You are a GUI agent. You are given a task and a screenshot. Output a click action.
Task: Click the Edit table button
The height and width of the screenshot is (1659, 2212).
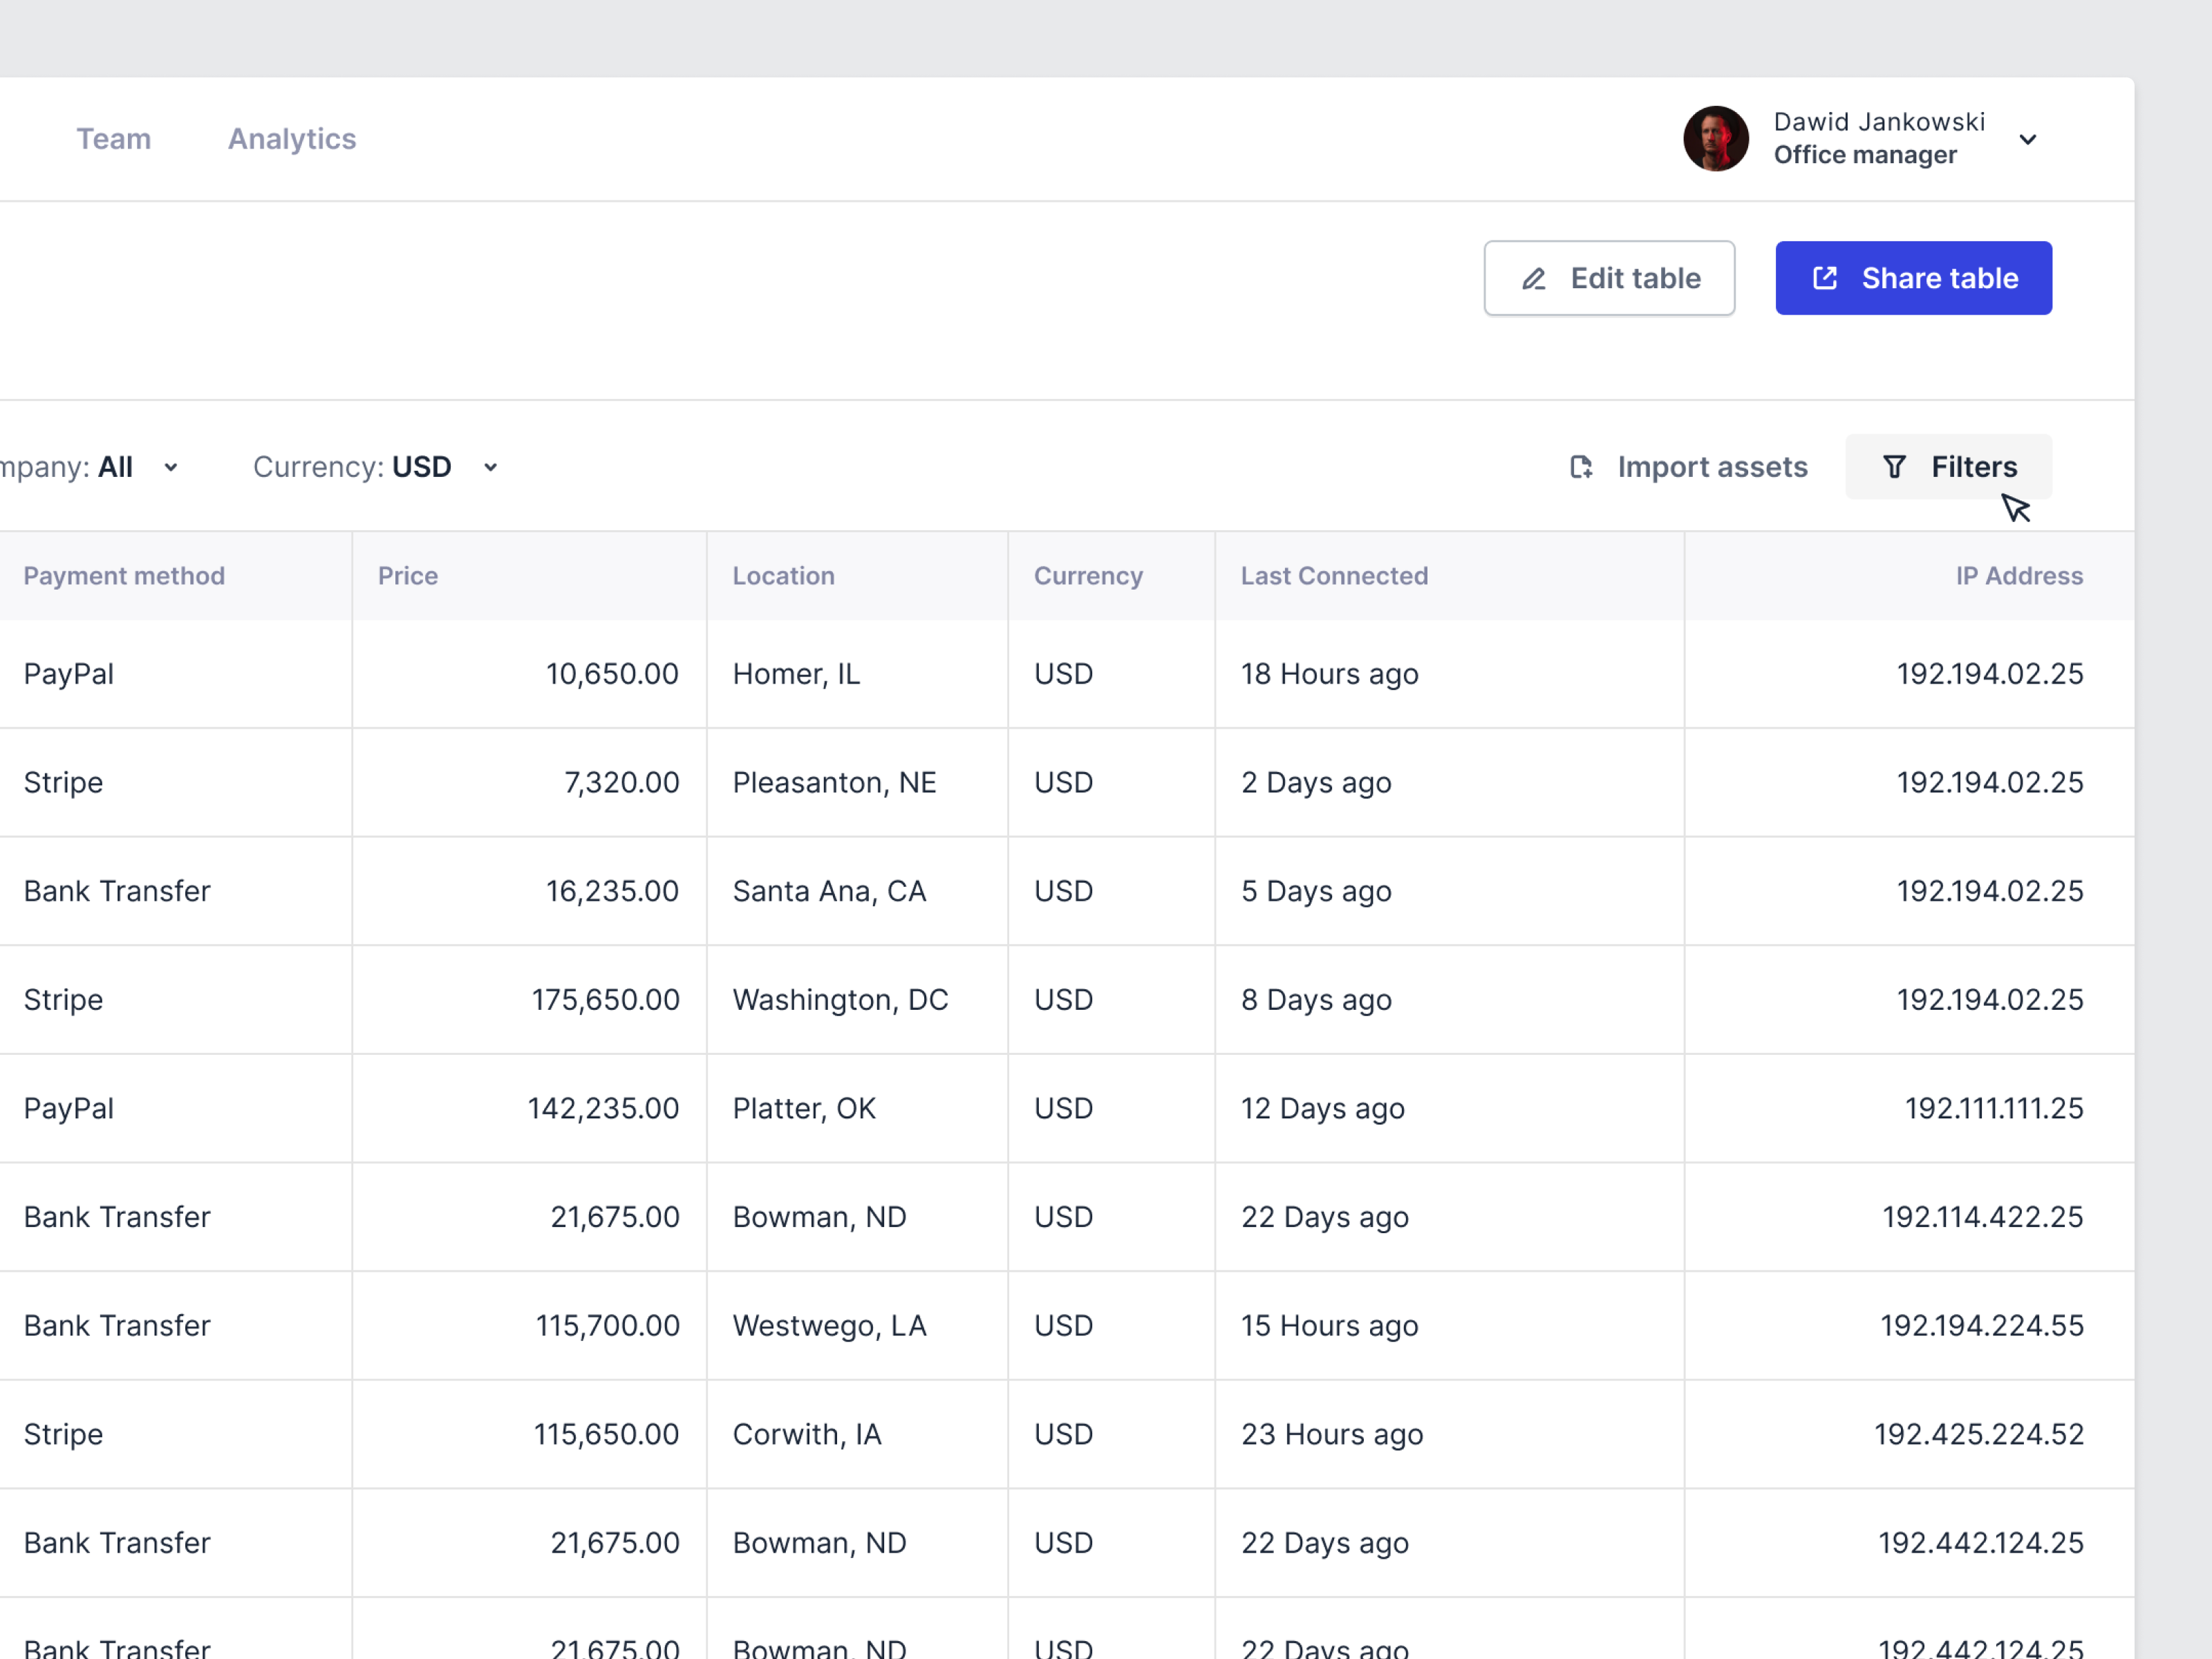coord(1609,278)
